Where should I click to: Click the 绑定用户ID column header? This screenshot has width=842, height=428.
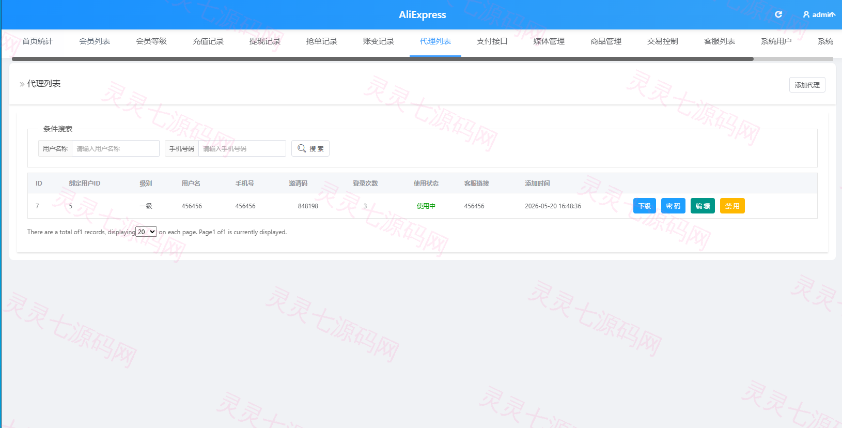pyautogui.click(x=85, y=184)
